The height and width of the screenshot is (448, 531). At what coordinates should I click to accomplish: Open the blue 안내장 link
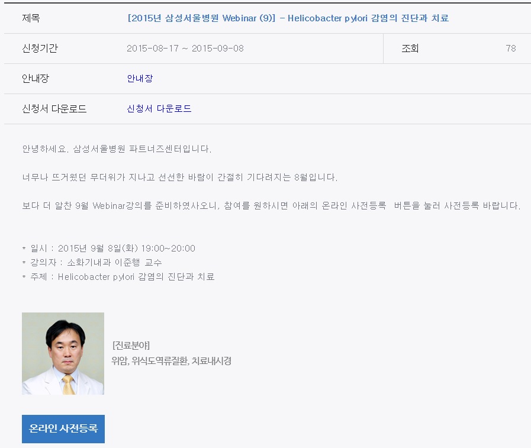coord(140,78)
